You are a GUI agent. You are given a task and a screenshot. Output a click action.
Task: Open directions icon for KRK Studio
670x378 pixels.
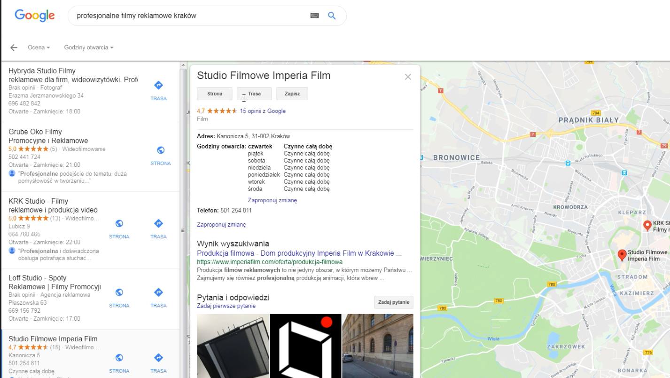pos(158,223)
